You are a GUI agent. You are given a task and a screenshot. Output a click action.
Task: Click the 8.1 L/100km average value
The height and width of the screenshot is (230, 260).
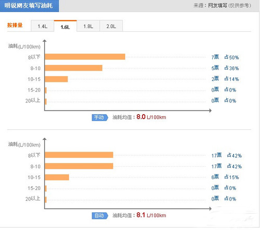[x=151, y=215]
